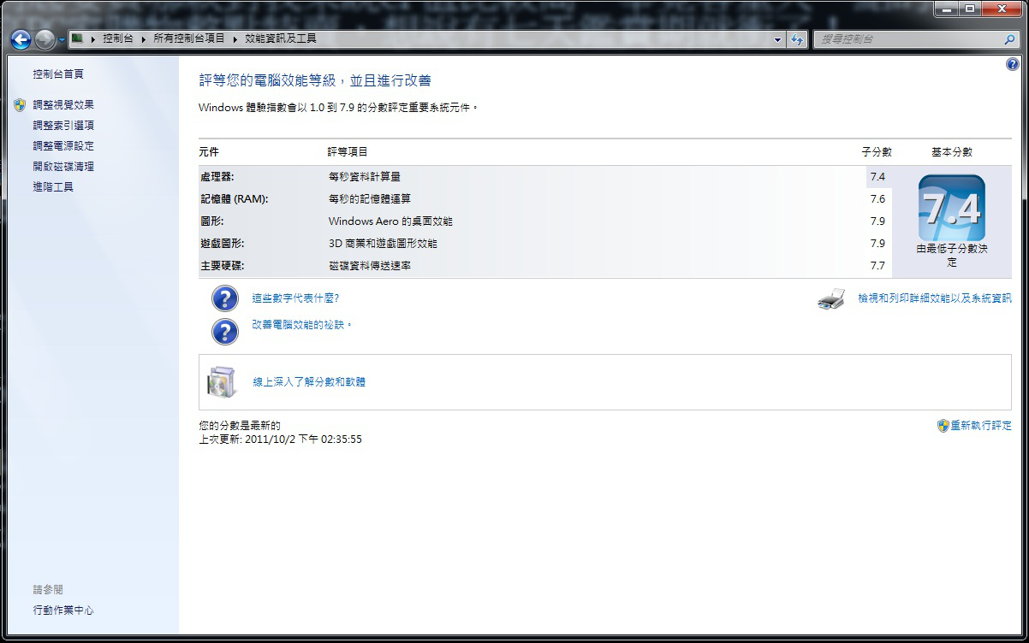Expand the address bar history dropdown arrow
The image size is (1029, 643).
point(777,39)
